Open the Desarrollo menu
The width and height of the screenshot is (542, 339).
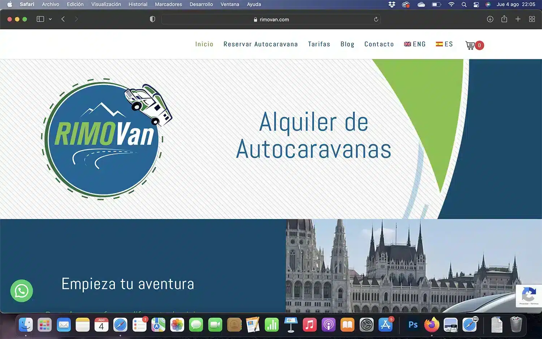tap(201, 4)
